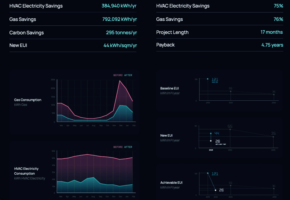Select the 384,940 kWh/yr electricity savings value
Image resolution: width=290 pixels, height=200 pixels.
(119, 6)
